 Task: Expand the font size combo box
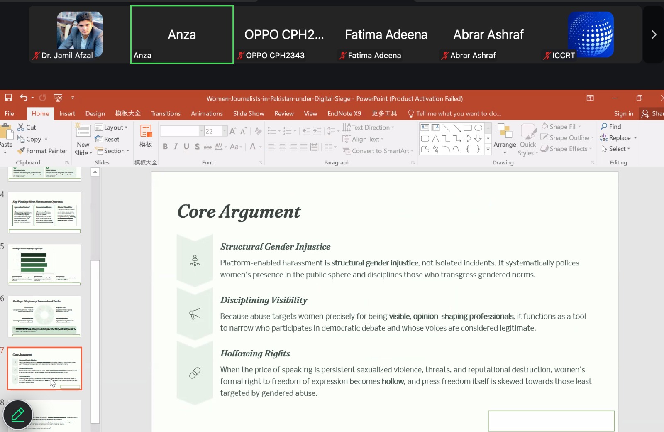(225, 131)
